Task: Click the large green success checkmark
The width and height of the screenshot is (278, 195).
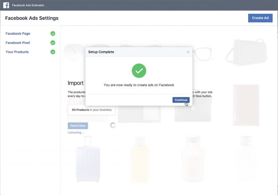Action: [139, 71]
